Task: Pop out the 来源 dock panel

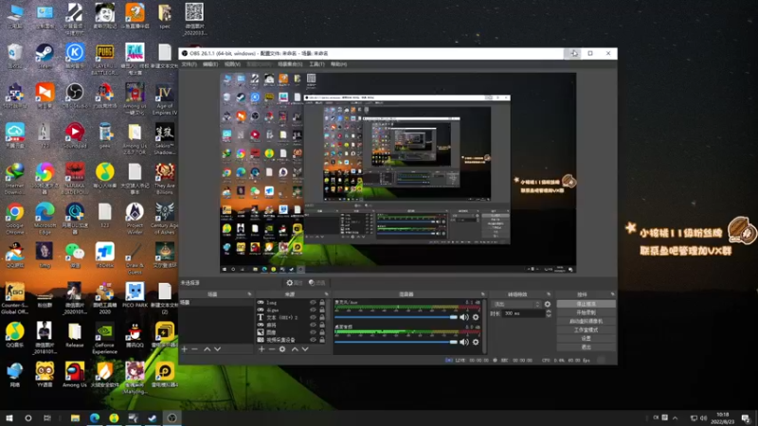Action: [x=326, y=294]
